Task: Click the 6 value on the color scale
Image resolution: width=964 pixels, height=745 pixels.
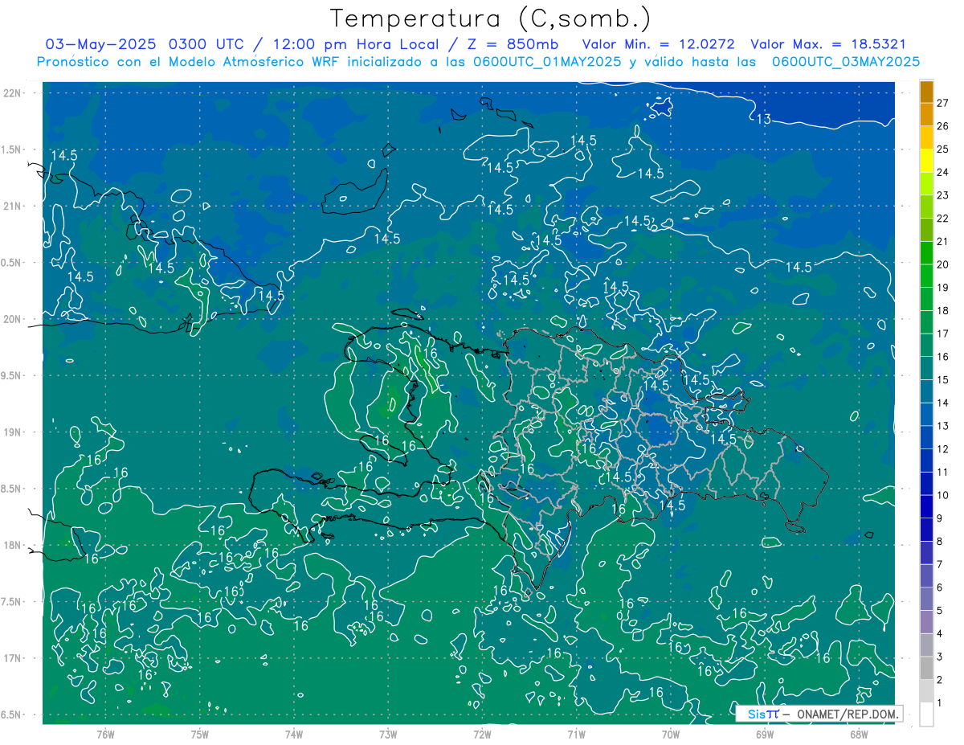Action: click(x=939, y=587)
